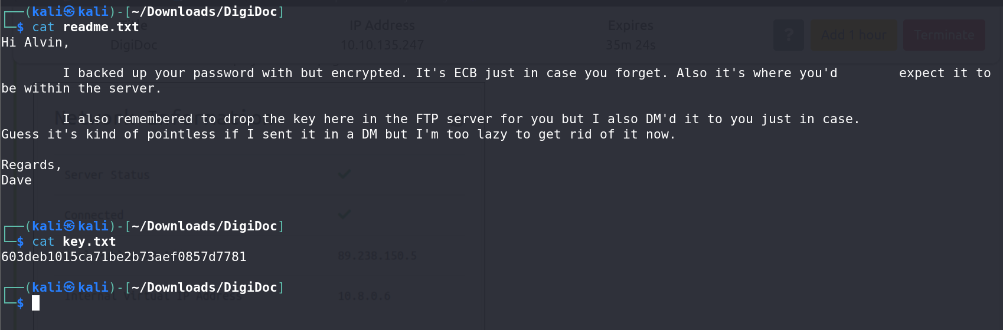Click the 10.8.0.6 virtual IP value

pyautogui.click(x=364, y=296)
